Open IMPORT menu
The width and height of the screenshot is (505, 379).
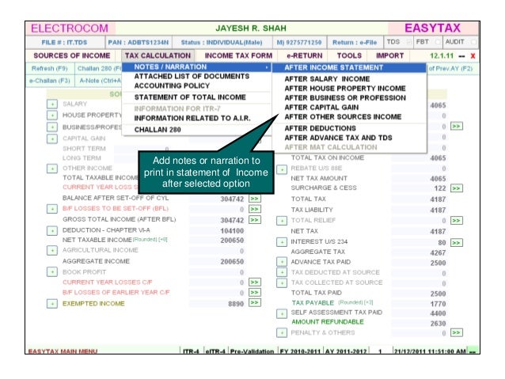tap(389, 55)
